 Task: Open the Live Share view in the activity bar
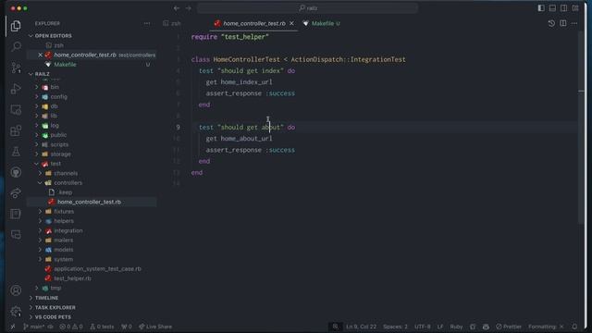[16, 193]
